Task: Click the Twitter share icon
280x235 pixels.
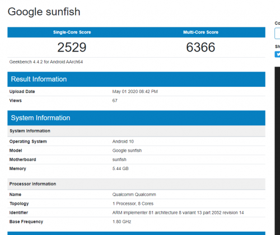Action: (x=277, y=54)
